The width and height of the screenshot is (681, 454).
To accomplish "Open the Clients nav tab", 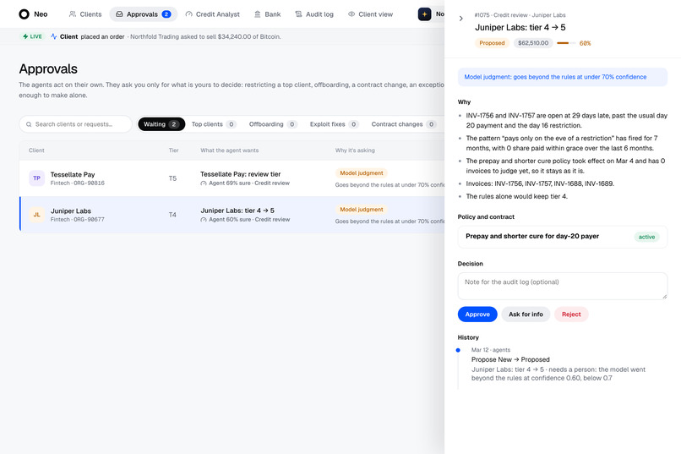I will pyautogui.click(x=85, y=14).
